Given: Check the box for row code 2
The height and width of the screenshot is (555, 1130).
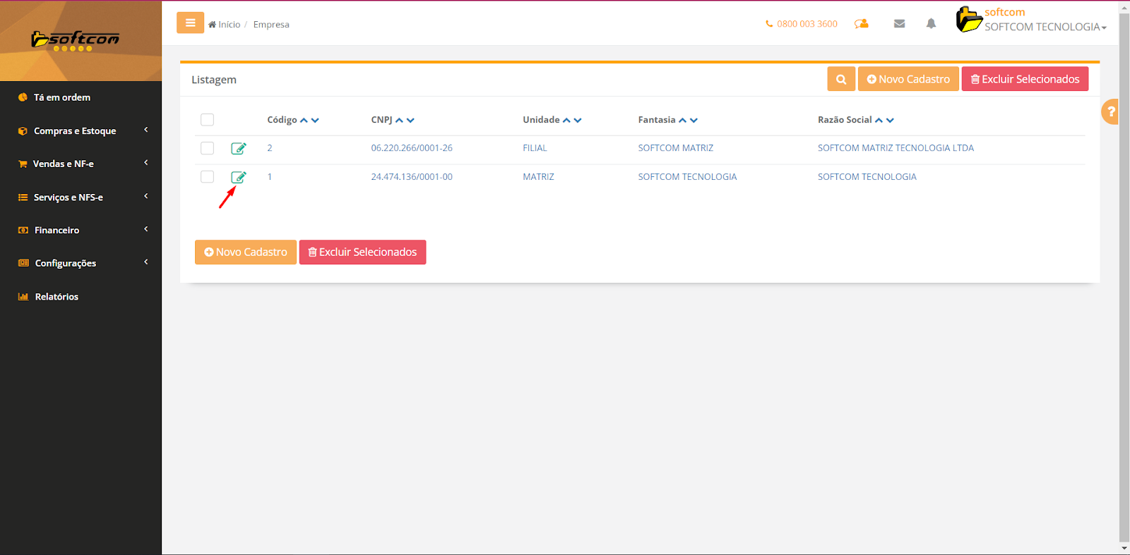Looking at the screenshot, I should (207, 148).
